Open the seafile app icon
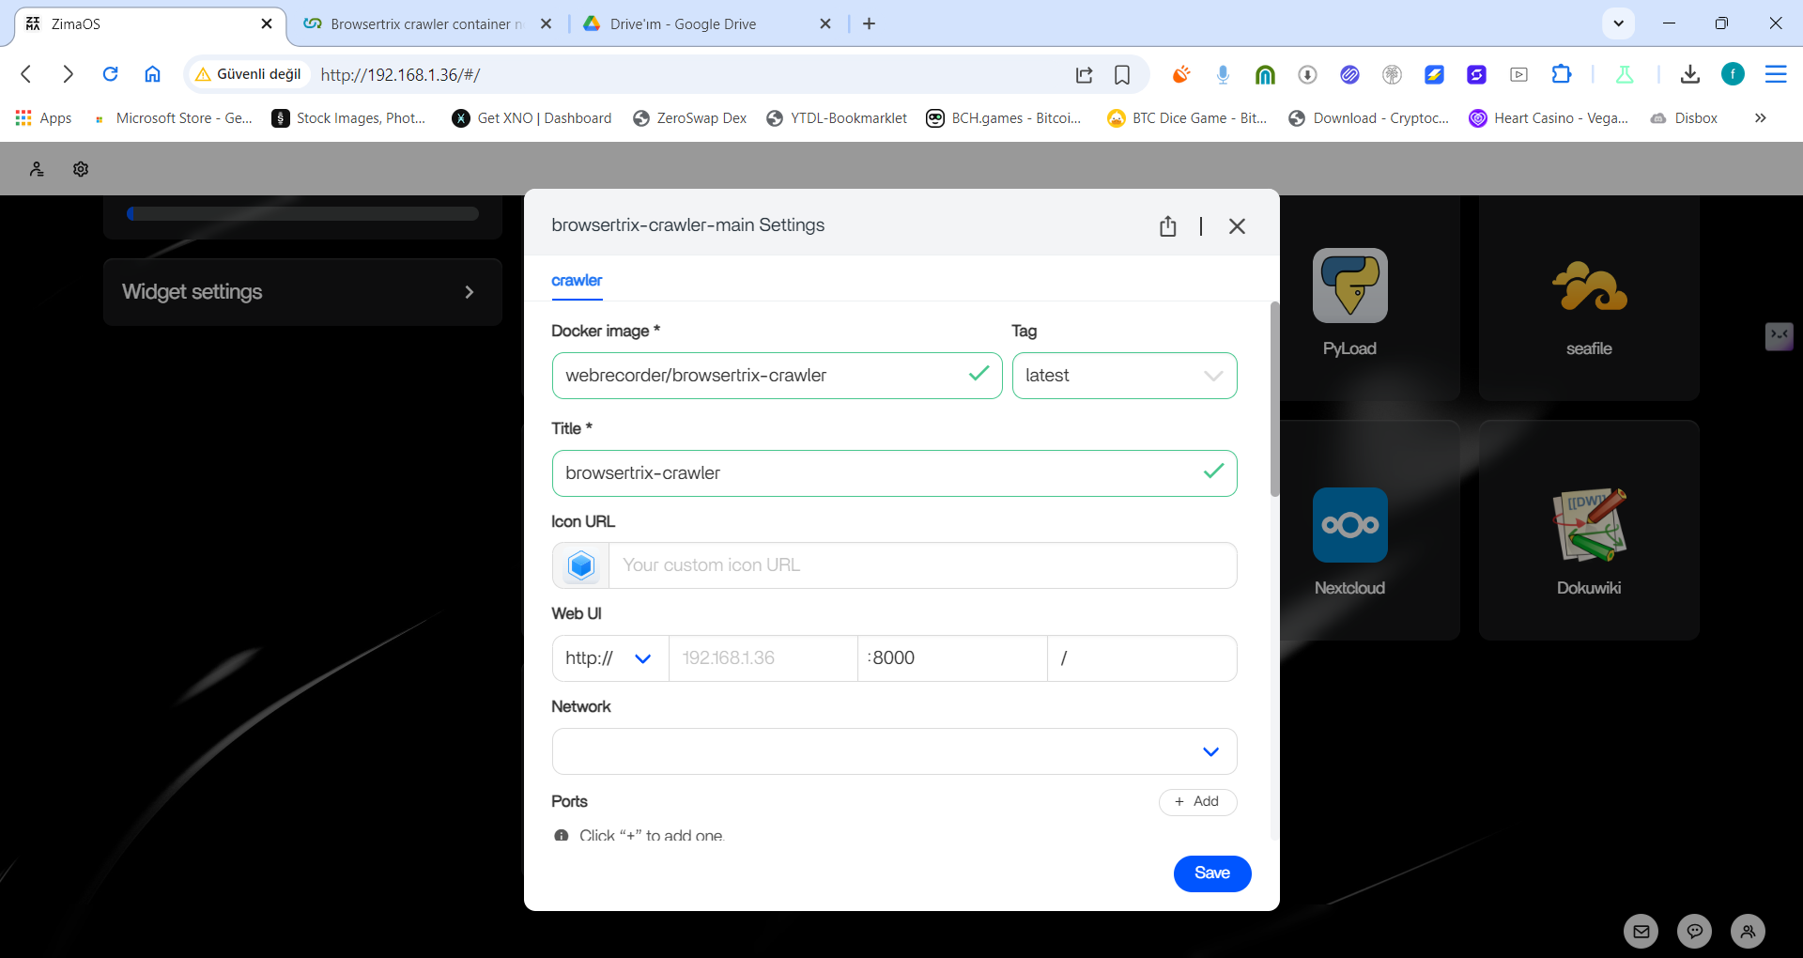 [1588, 287]
